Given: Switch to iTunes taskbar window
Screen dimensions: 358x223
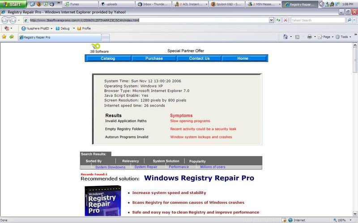Looking at the screenshot, I should pyautogui.click(x=80, y=4).
